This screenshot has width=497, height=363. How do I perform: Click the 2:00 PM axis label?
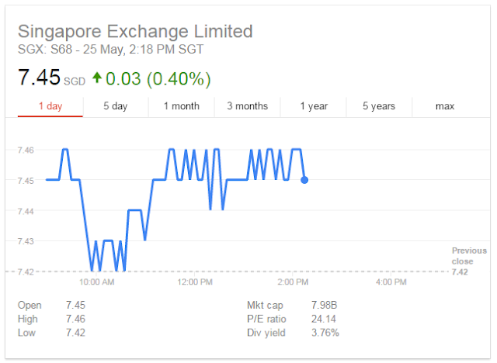[x=293, y=282]
